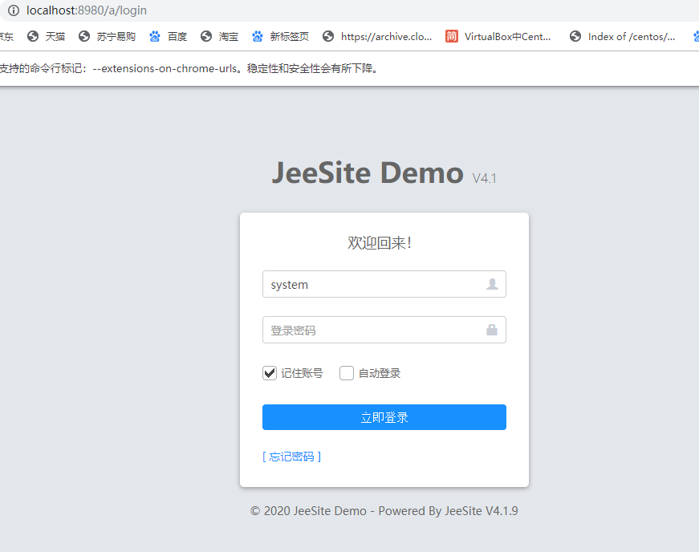Open the site info icon in address bar
The height and width of the screenshot is (552, 699).
14,10
